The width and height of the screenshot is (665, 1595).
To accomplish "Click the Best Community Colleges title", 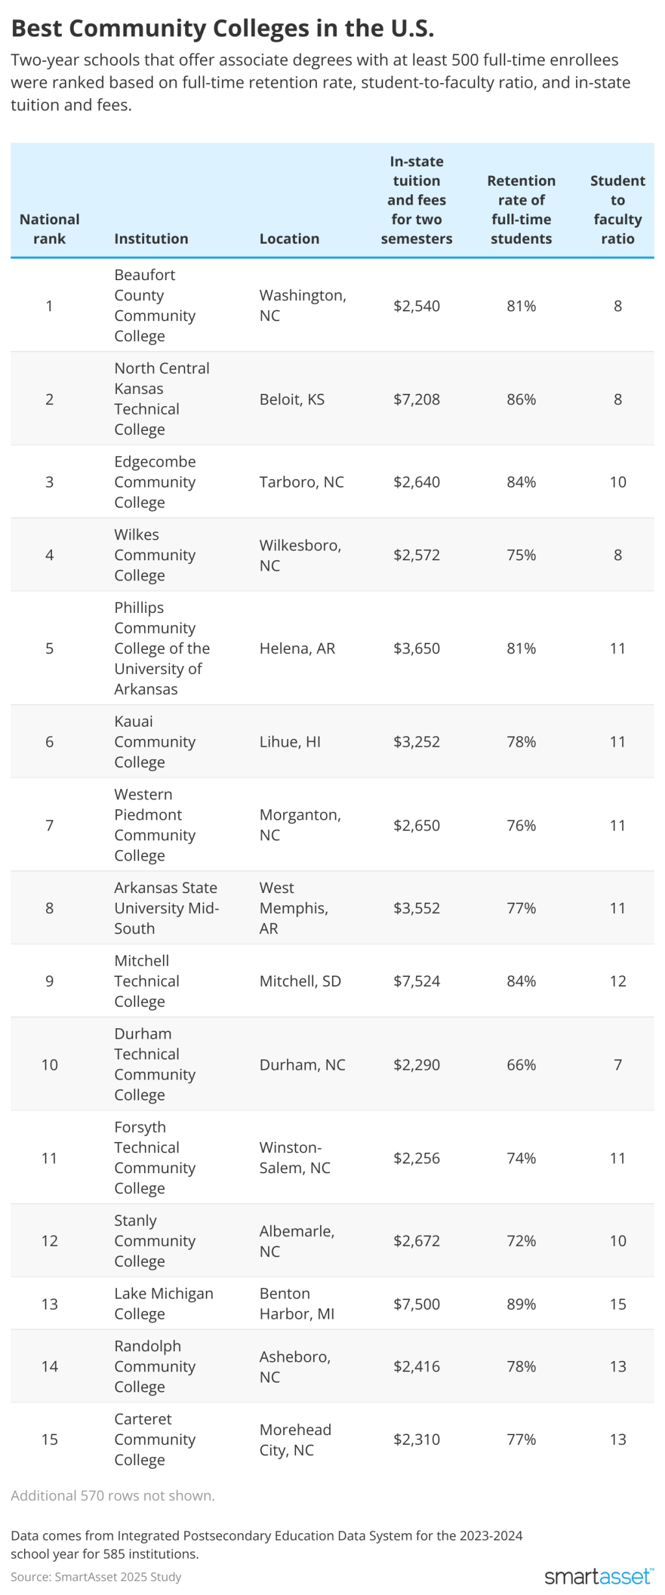I will click(x=223, y=29).
